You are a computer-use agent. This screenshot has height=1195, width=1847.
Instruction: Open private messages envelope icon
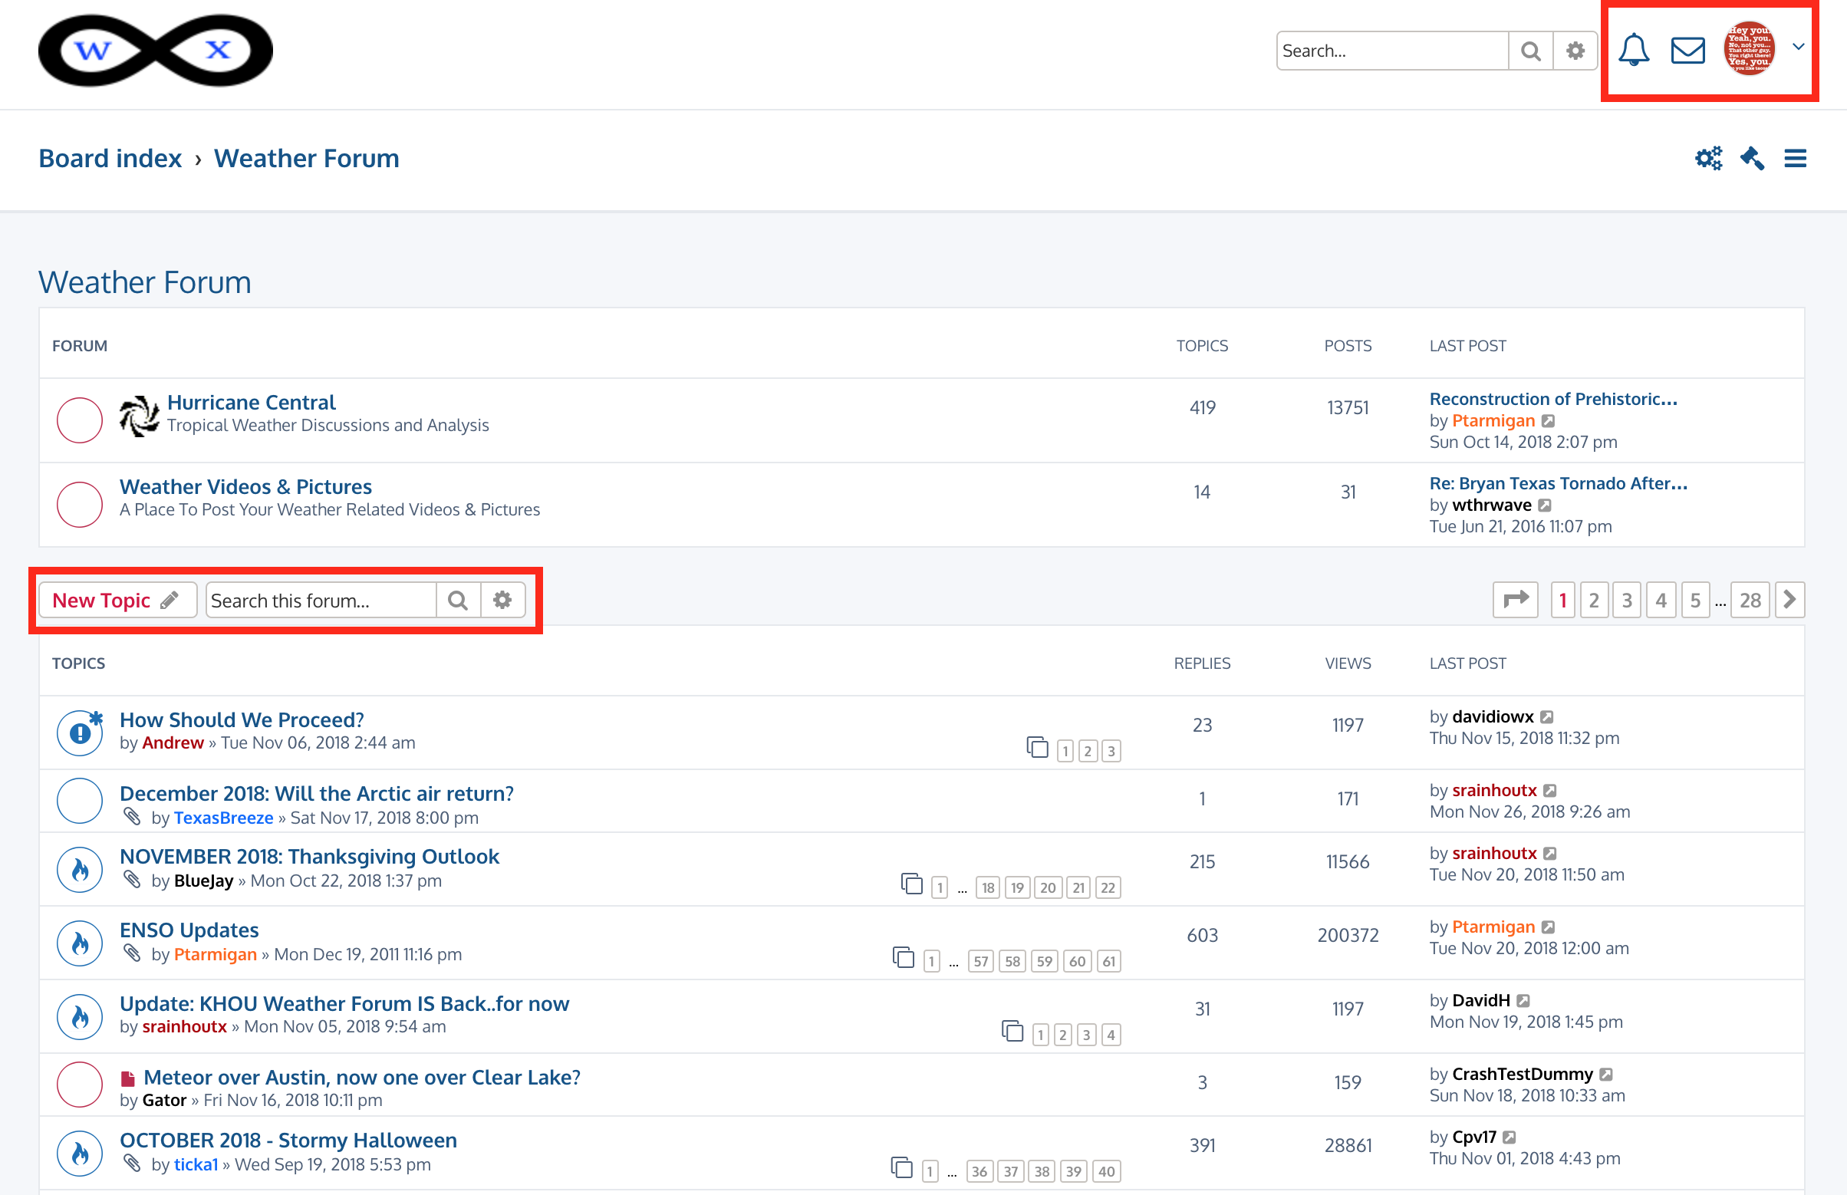pyautogui.click(x=1687, y=51)
